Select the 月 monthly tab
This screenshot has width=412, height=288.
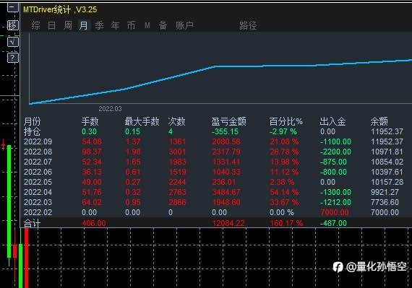tap(84, 25)
